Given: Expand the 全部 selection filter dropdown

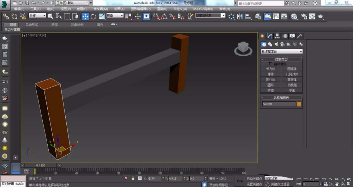Looking at the screenshot, I should click(x=37, y=16).
